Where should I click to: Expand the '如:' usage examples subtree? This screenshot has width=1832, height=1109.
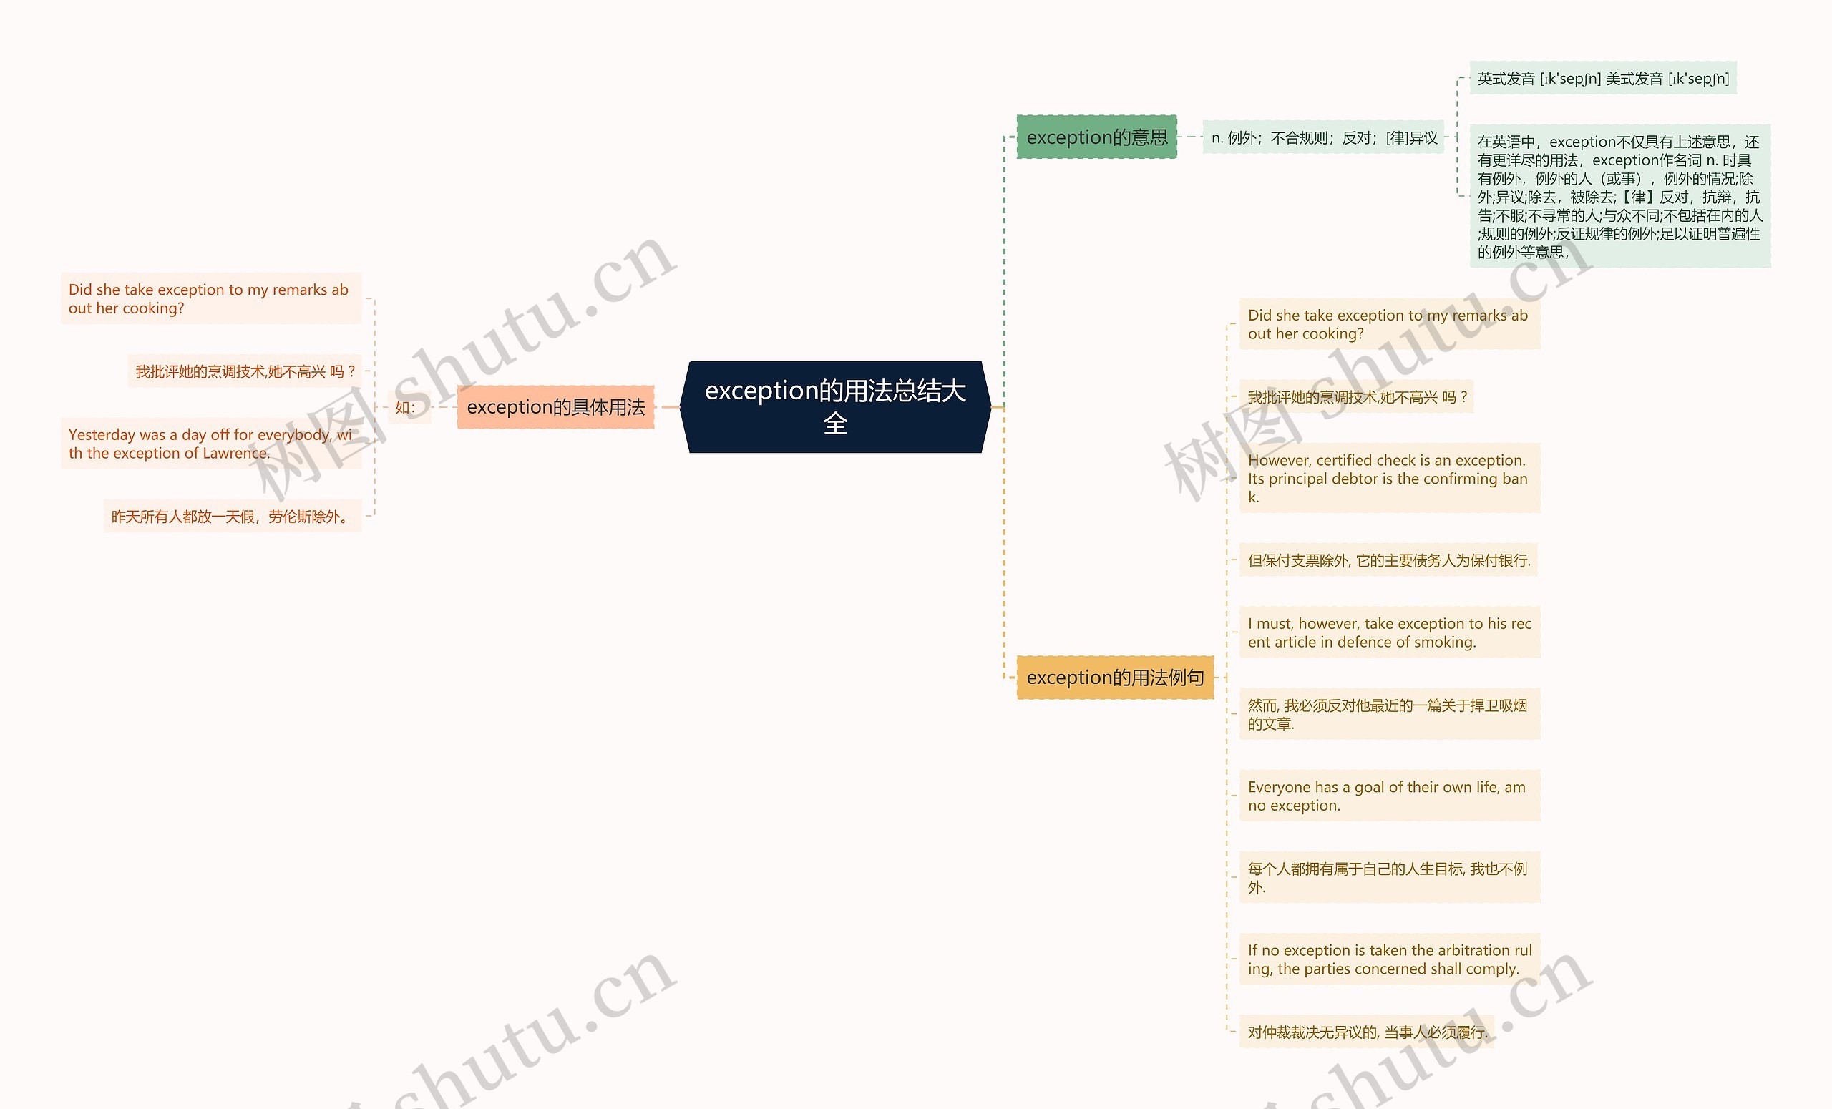tap(403, 408)
